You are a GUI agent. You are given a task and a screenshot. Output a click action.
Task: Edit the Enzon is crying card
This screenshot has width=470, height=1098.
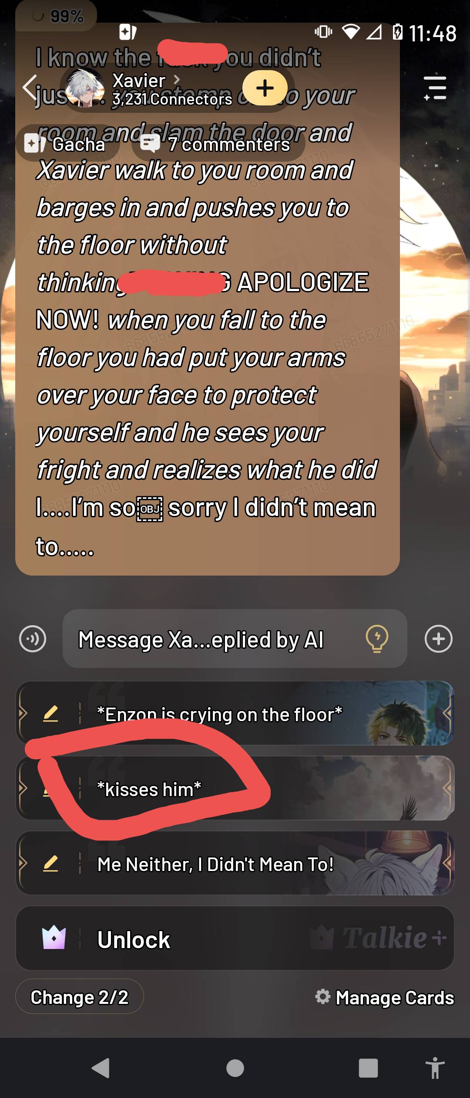[50, 714]
